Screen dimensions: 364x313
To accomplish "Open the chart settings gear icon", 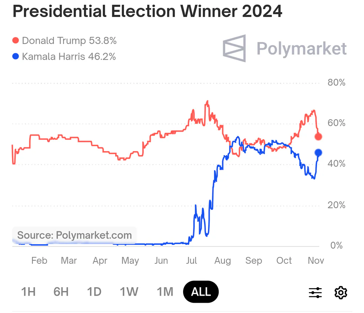I will click(x=341, y=292).
